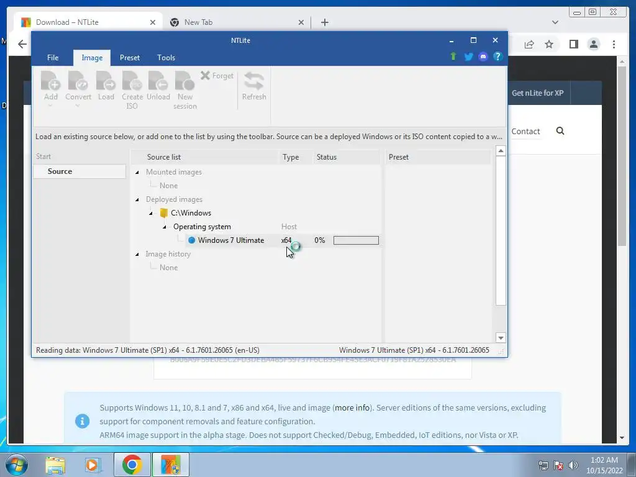Click the None entry under Image history

169,268
